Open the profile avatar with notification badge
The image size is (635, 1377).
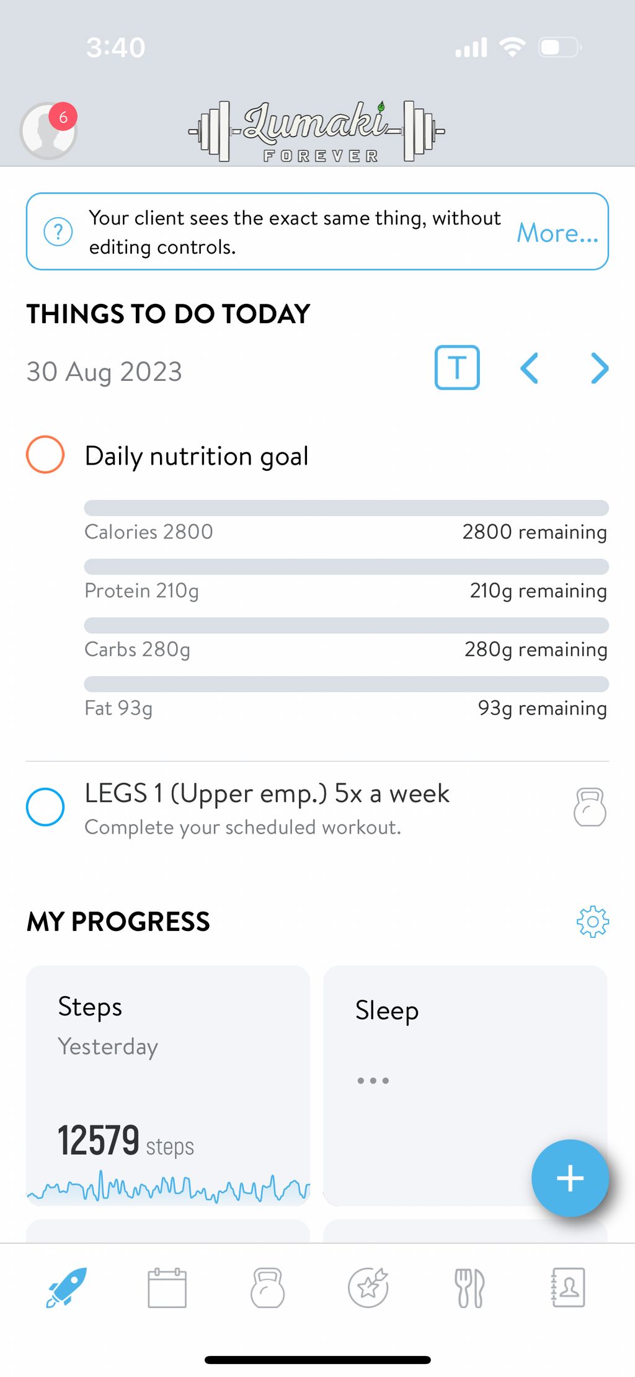coord(48,130)
